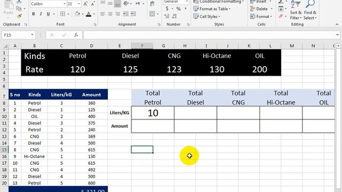Toggle Underline formatting button
The height and width of the screenshot is (192, 342).
coord(48,14)
